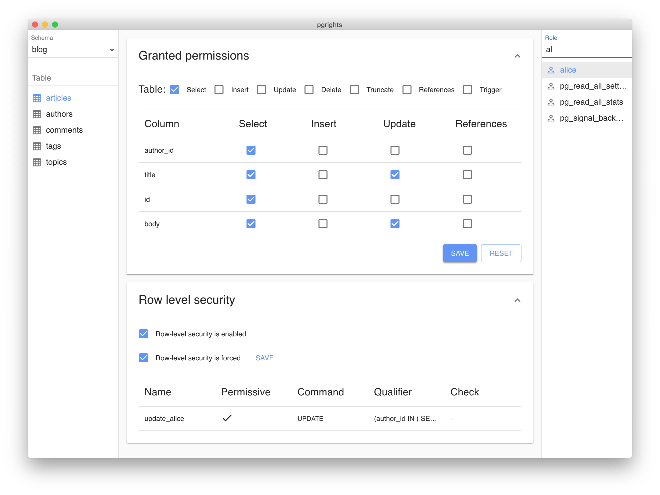Screen dimensions: 660x495
Task: Click the Qualifier column header
Action: click(x=393, y=392)
